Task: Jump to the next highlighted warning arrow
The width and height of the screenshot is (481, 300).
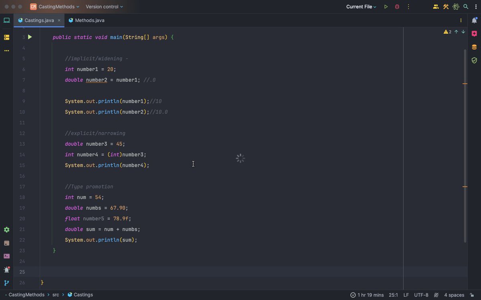Action: coord(463,32)
